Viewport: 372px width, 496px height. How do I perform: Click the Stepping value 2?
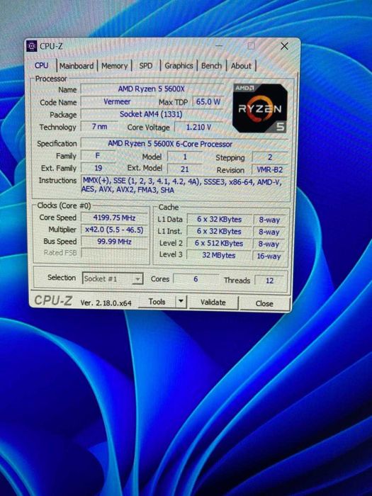point(270,157)
